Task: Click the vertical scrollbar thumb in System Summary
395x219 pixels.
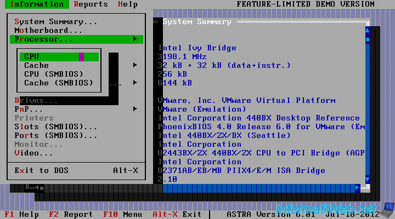Action: [368, 39]
